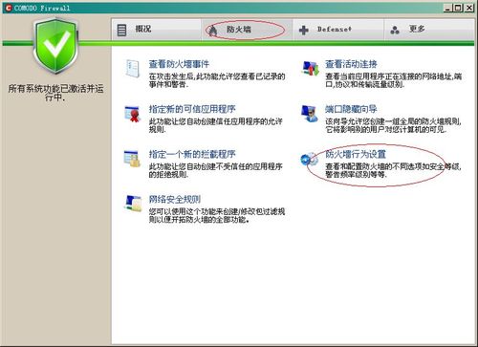Open the 概况 summary tab
The image size is (478, 347).
156,30
